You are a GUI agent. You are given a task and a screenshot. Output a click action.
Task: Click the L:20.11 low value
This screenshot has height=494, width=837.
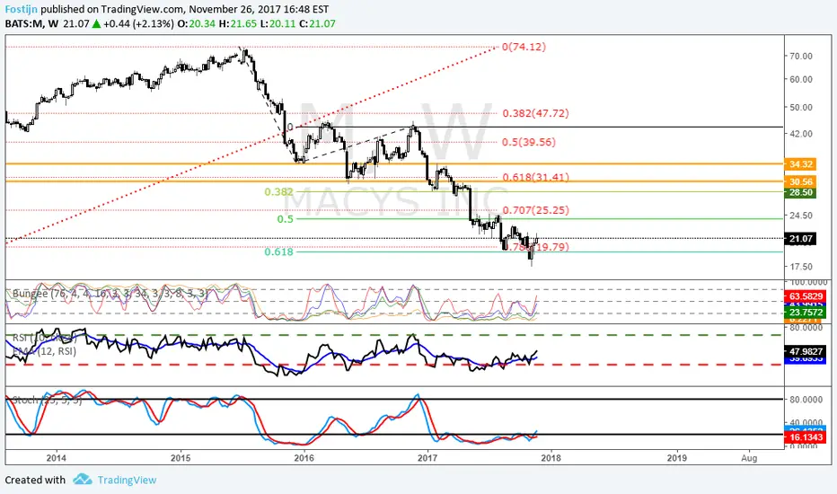pos(278,23)
